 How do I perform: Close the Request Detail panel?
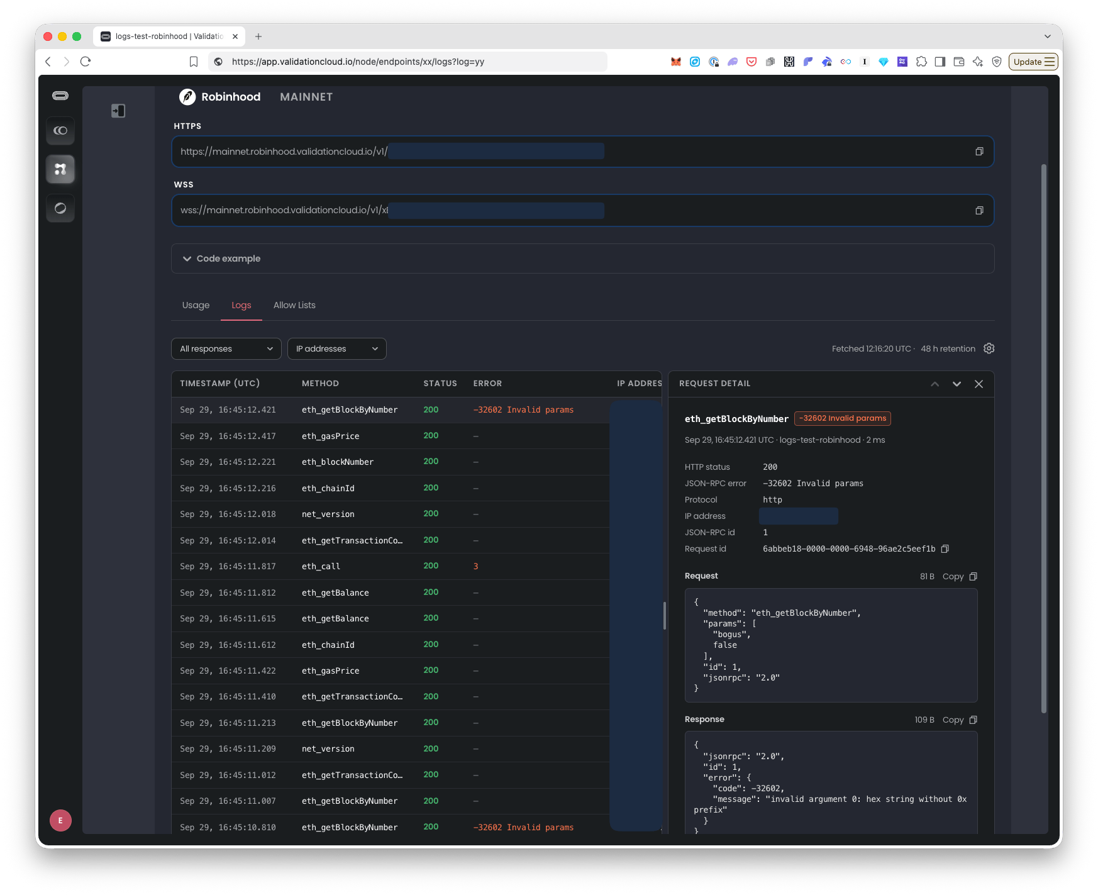(979, 384)
